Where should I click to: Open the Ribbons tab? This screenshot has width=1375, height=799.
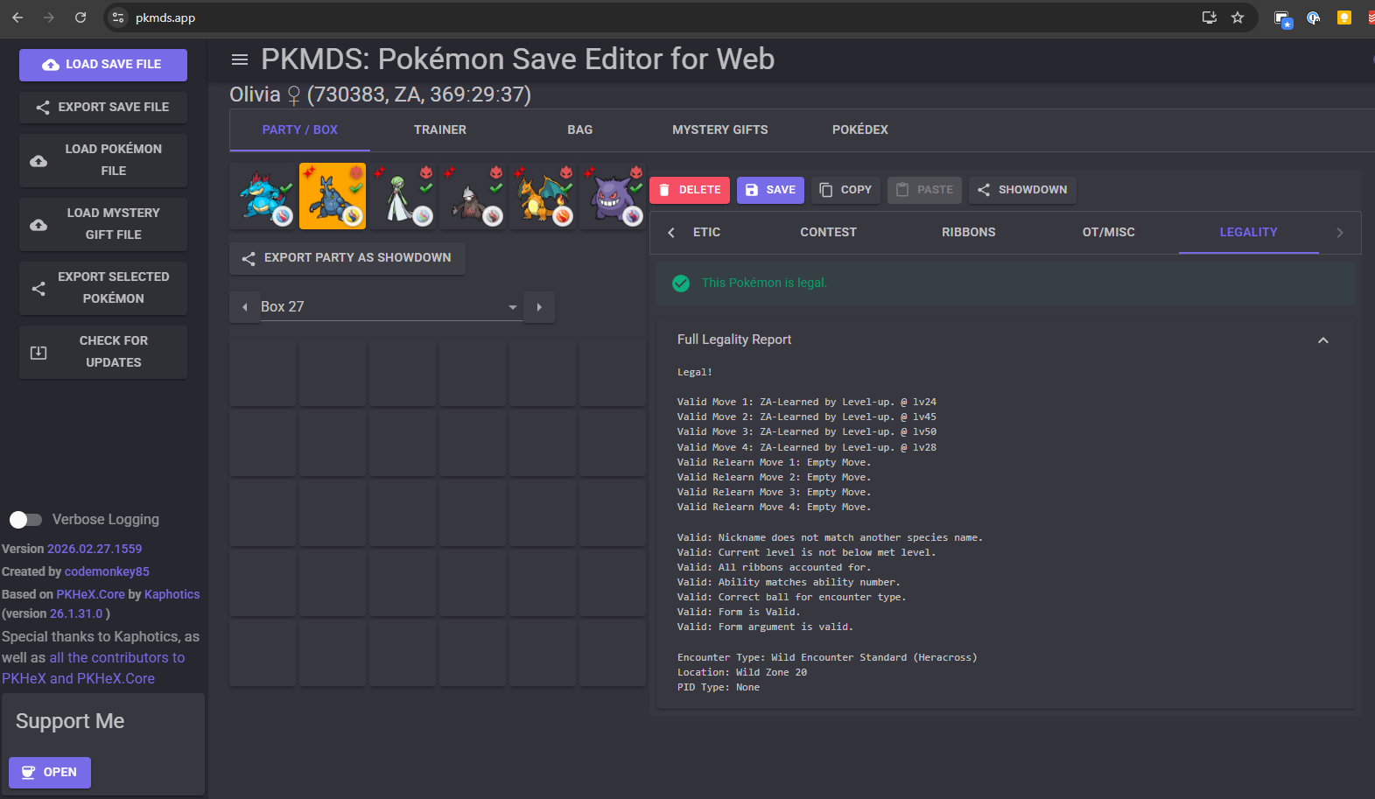(x=968, y=232)
